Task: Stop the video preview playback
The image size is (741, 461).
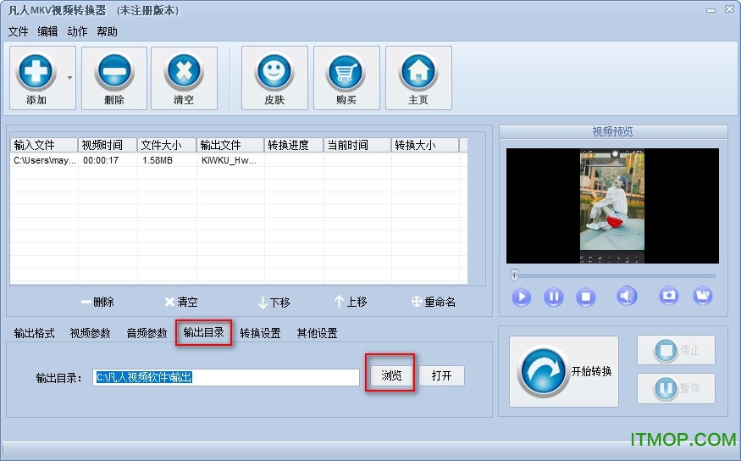Action: coord(585,297)
